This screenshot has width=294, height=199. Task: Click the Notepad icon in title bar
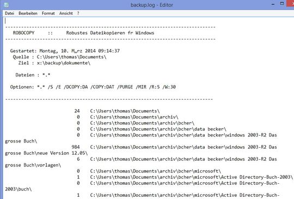pos(6,5)
